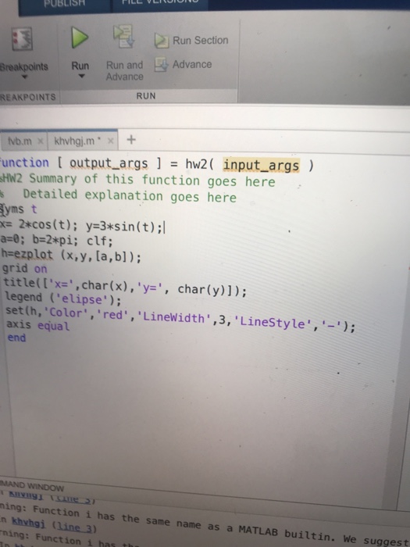The width and height of the screenshot is (410, 547).
Task: Place cursor on the 'grid on' line
Action: click(x=24, y=269)
